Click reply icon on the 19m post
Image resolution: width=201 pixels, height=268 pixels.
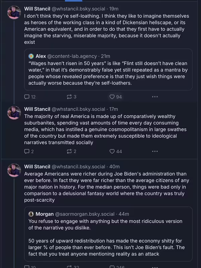tap(27, 97)
